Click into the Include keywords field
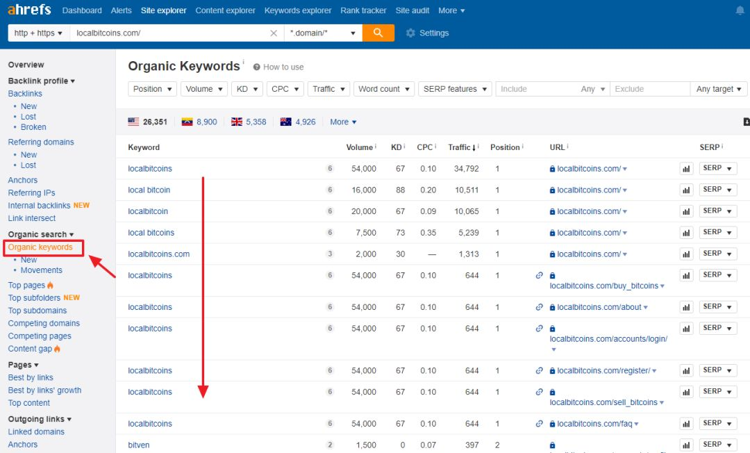The width and height of the screenshot is (750, 453). (537, 89)
